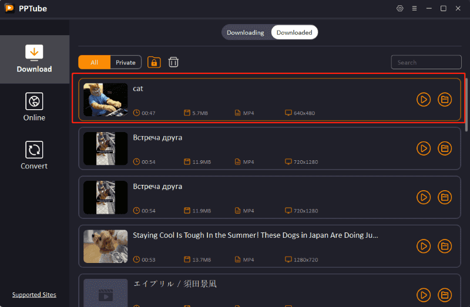Click the second Встреча друга thumbnail
470x307 pixels.
(106, 197)
